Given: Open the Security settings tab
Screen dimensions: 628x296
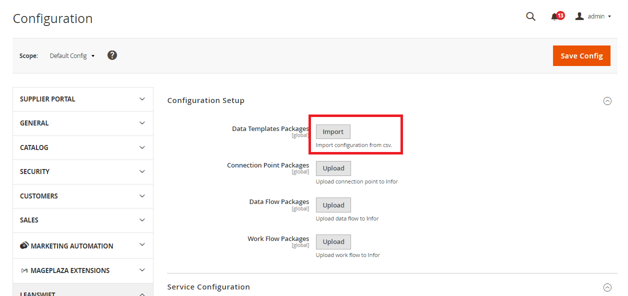Looking at the screenshot, I should 82,171.
